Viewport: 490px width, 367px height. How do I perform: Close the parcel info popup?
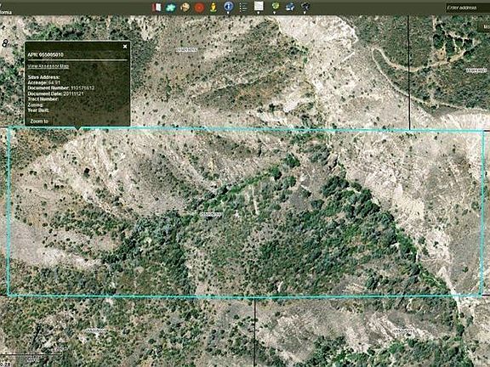[x=125, y=47]
